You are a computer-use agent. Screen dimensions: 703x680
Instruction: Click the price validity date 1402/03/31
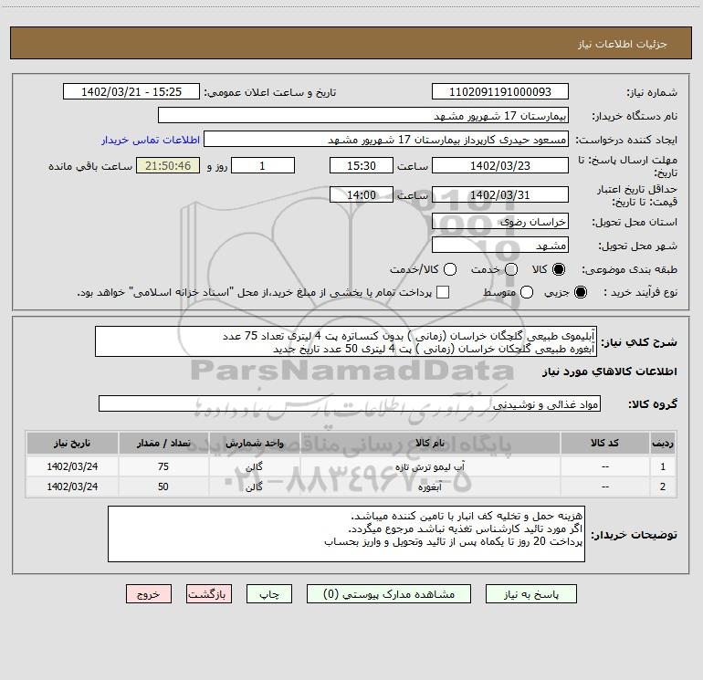point(500,194)
